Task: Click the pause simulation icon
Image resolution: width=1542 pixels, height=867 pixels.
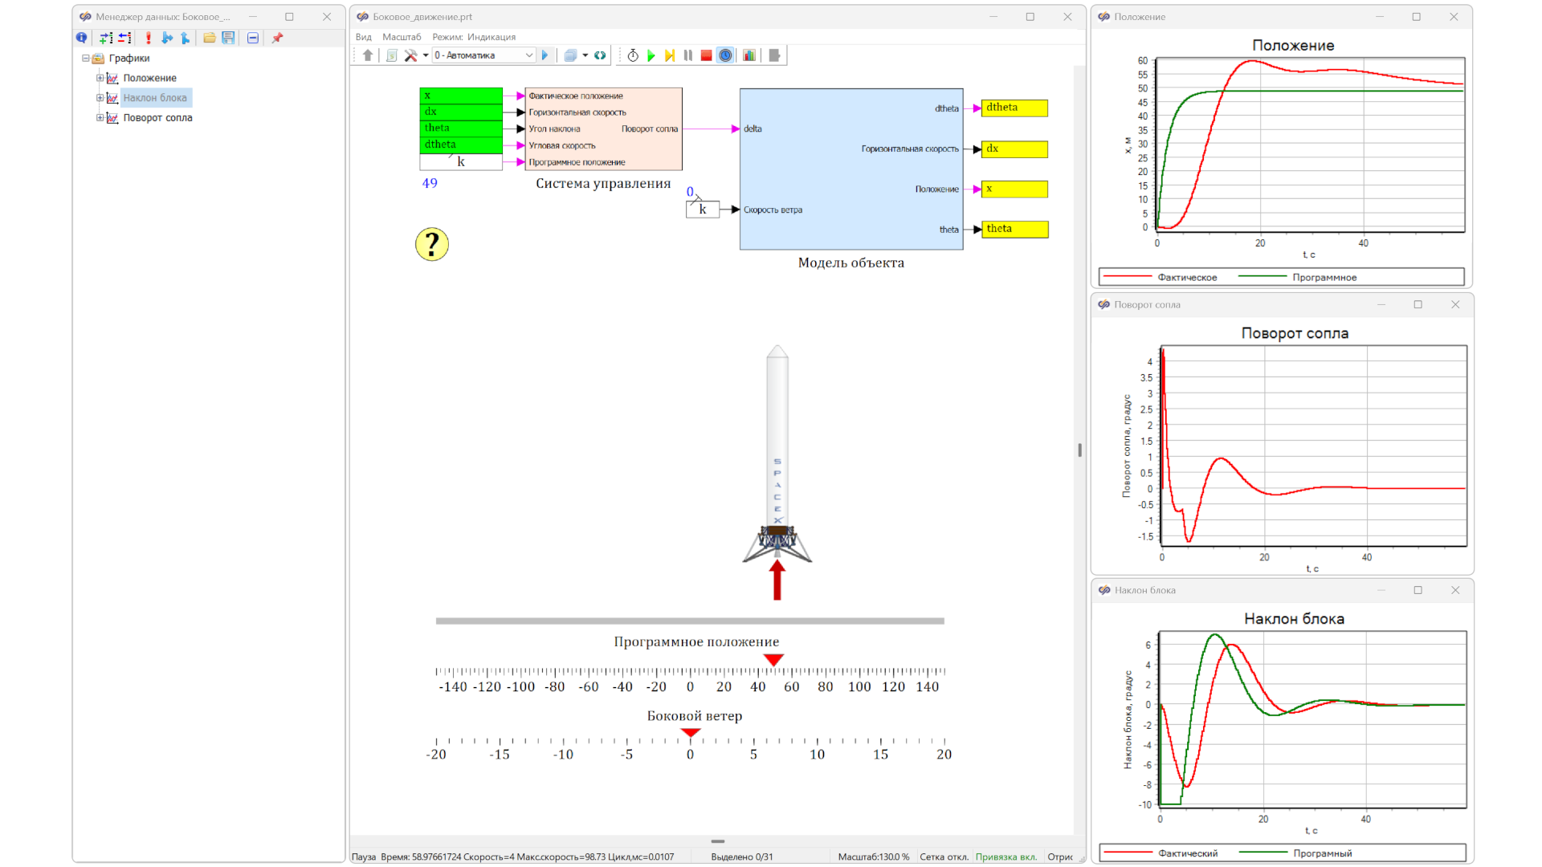Action: click(688, 55)
